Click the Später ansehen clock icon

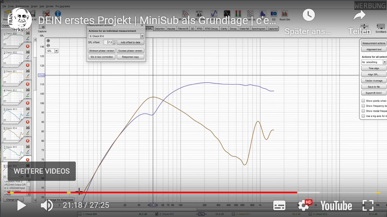(308, 15)
